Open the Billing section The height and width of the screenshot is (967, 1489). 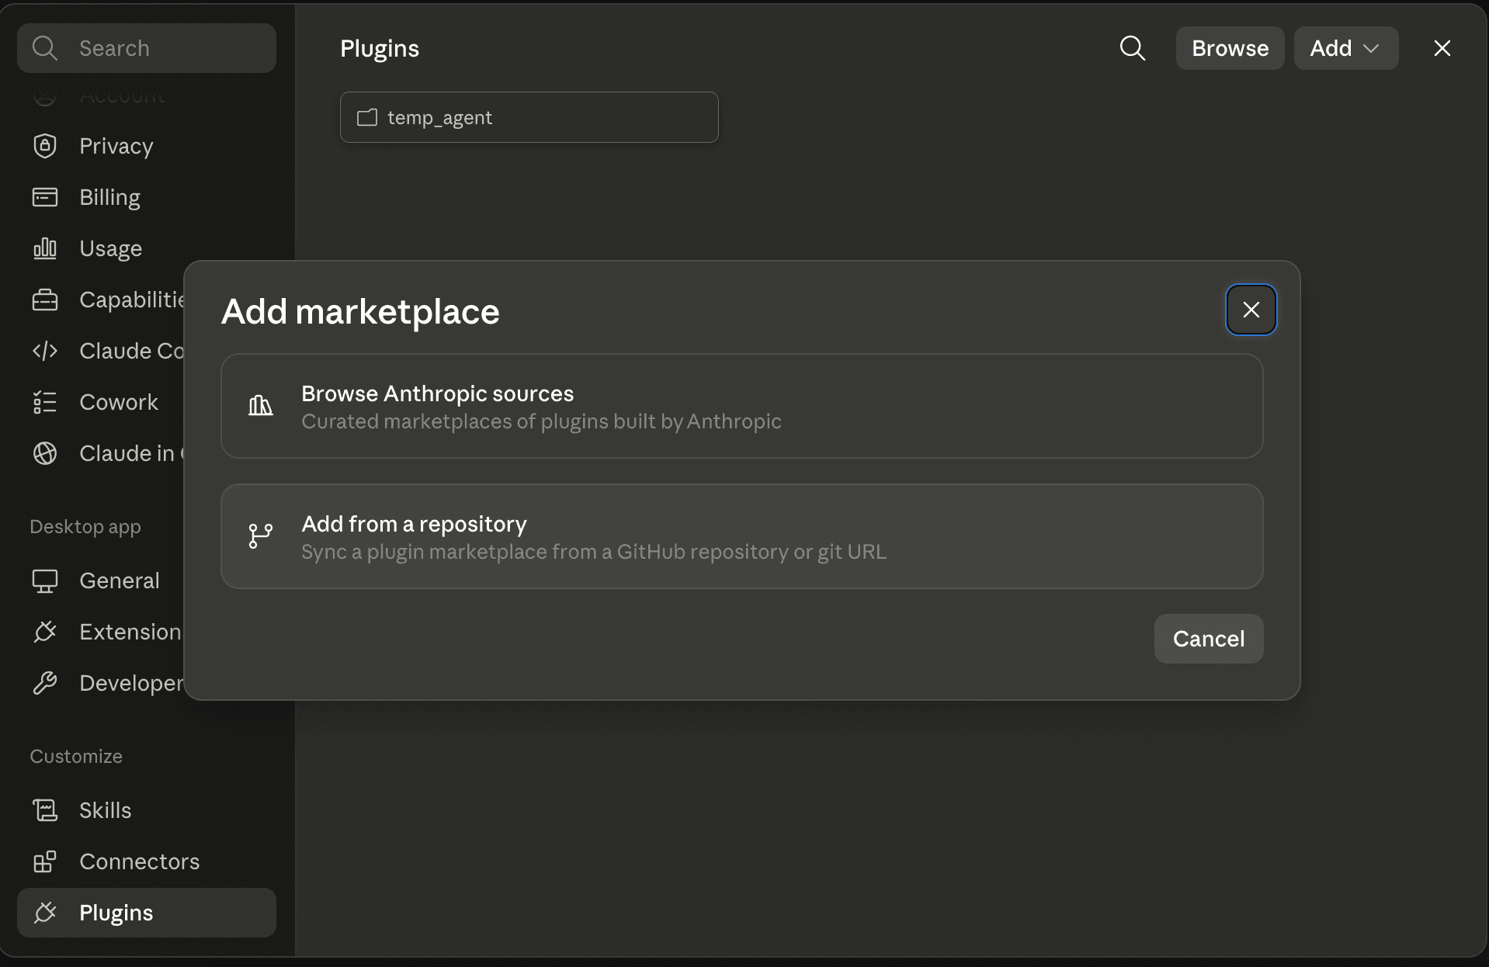coord(147,197)
